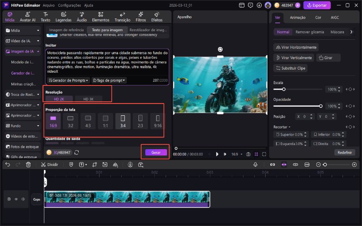Open the Legendas tool
Image resolution: width=362 pixels, height=226 pixels.
(63, 17)
